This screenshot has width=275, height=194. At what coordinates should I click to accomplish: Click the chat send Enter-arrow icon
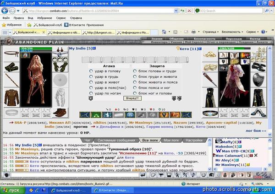[x=143, y=175]
